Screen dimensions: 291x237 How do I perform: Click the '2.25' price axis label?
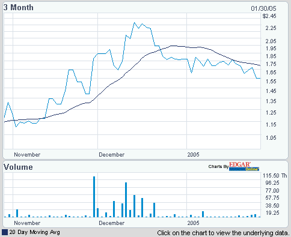[x=271, y=28]
